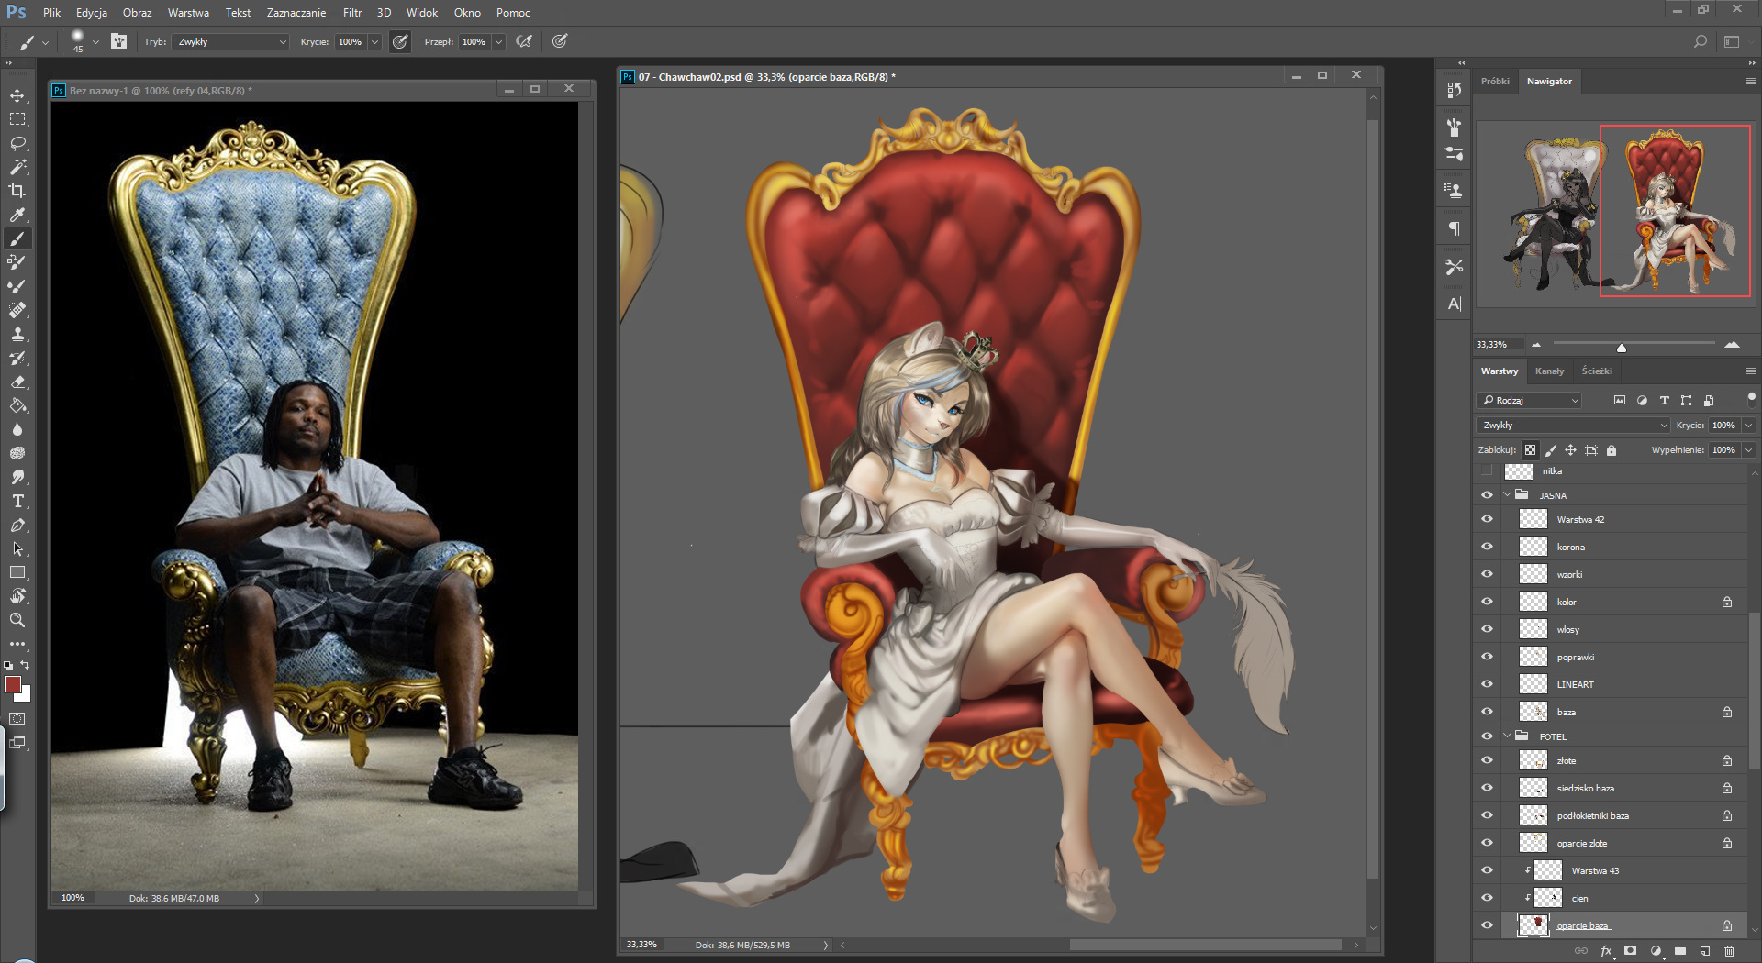Open the Filtr menu

[x=352, y=13]
